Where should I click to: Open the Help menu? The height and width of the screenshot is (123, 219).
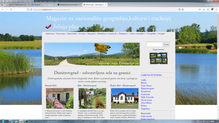[32, 1]
